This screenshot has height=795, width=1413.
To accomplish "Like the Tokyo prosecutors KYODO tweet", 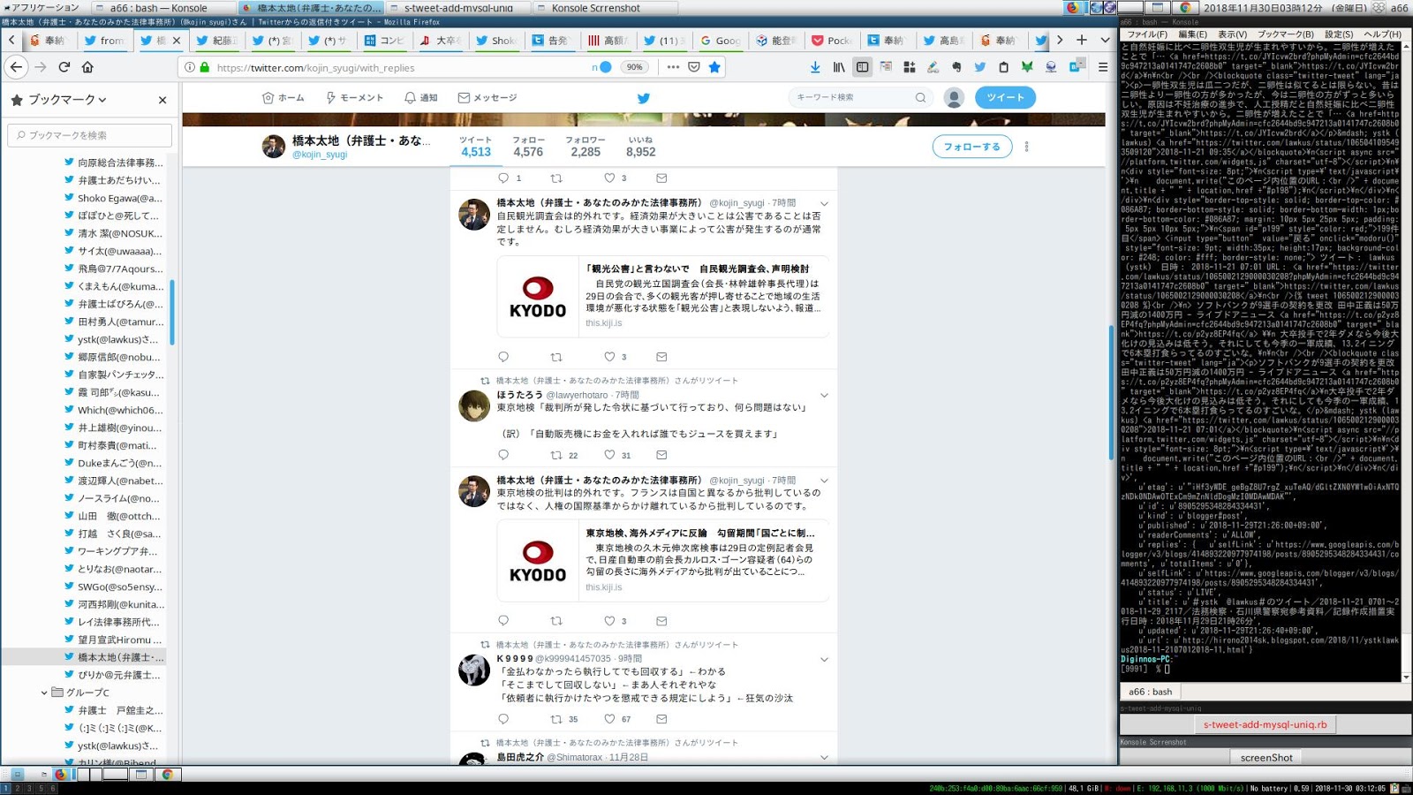I will coord(609,621).
